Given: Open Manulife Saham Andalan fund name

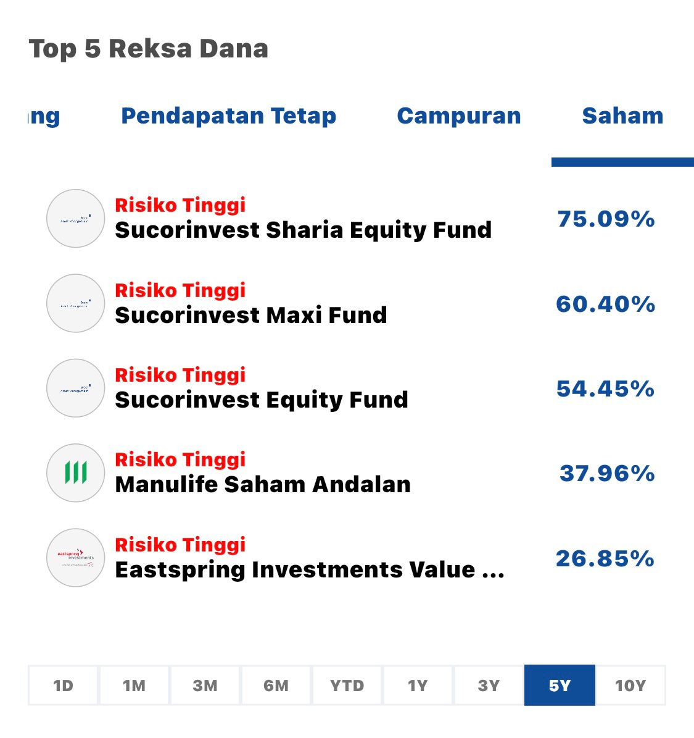Looking at the screenshot, I should point(263,485).
